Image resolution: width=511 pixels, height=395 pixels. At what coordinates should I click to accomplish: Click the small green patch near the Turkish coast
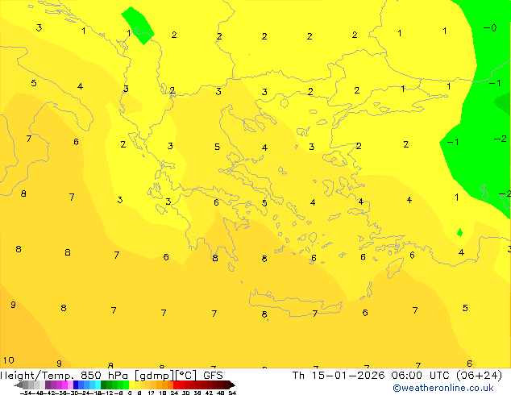coord(460,232)
